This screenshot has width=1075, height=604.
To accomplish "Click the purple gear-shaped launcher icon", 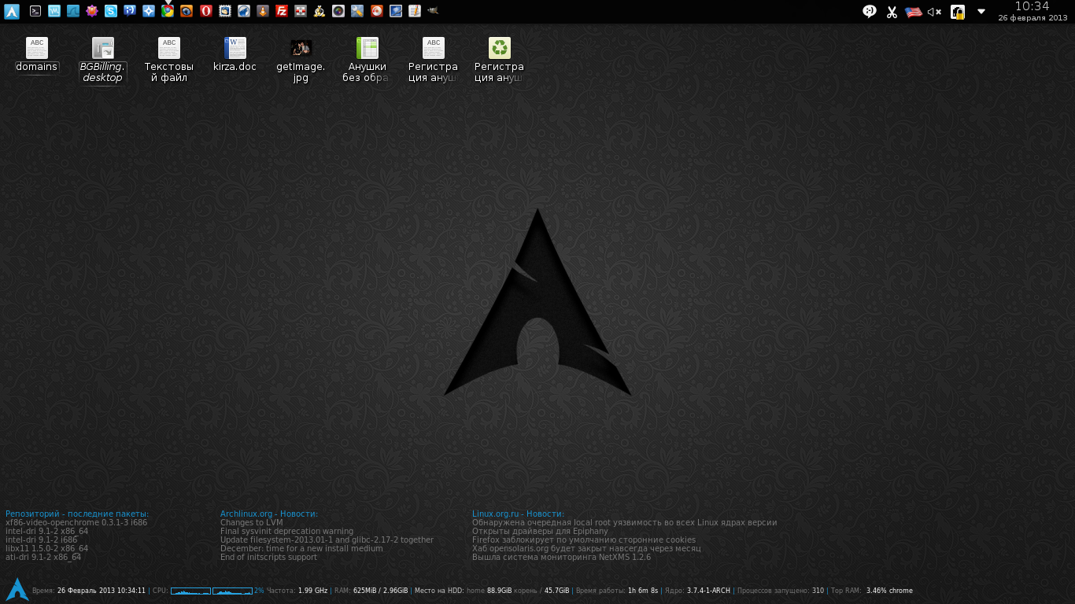I will point(92,11).
